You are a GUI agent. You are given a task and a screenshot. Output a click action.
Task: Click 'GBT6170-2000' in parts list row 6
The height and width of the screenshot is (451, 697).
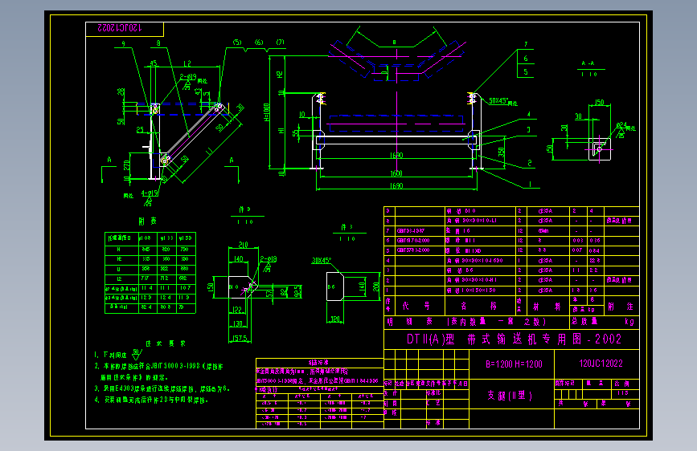click(413, 241)
